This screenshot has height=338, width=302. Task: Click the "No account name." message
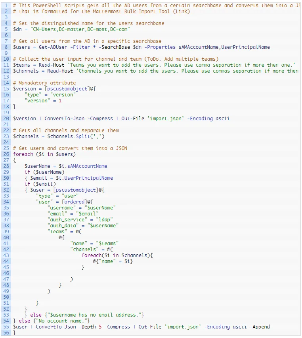[x=61, y=321]
